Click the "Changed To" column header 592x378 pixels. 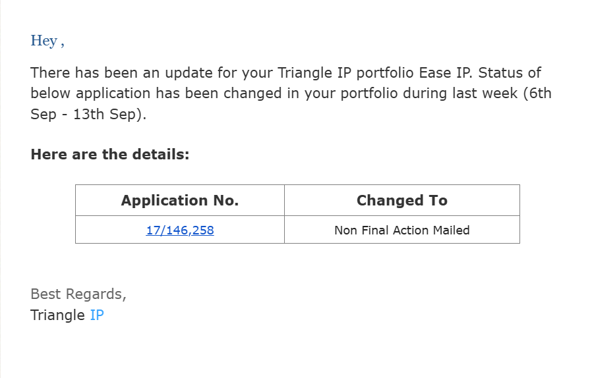pyautogui.click(x=401, y=201)
